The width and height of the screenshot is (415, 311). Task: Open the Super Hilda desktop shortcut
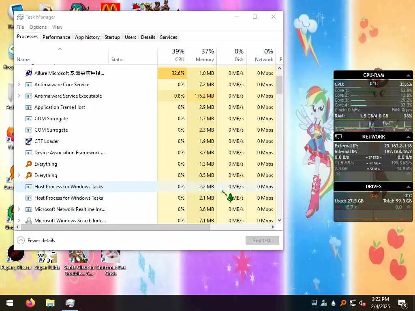[47, 260]
